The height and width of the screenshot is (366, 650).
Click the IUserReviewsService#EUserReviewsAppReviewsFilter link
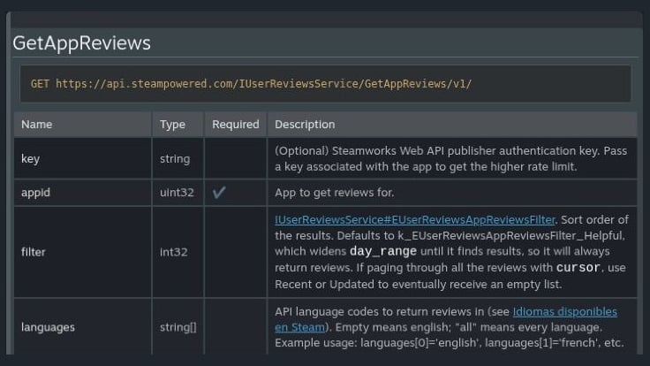click(414, 219)
